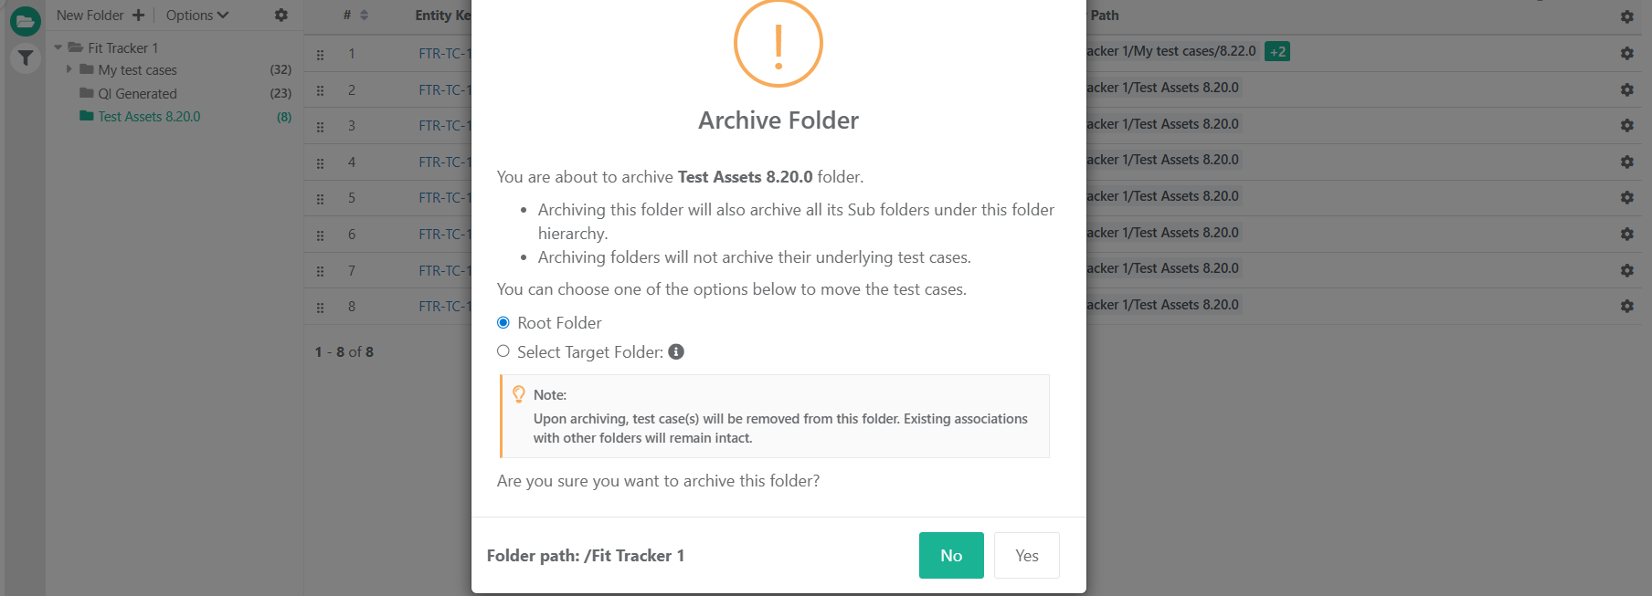Click the gear icon in the Path column header
This screenshot has width=1652, height=596.
pyautogui.click(x=1626, y=16)
